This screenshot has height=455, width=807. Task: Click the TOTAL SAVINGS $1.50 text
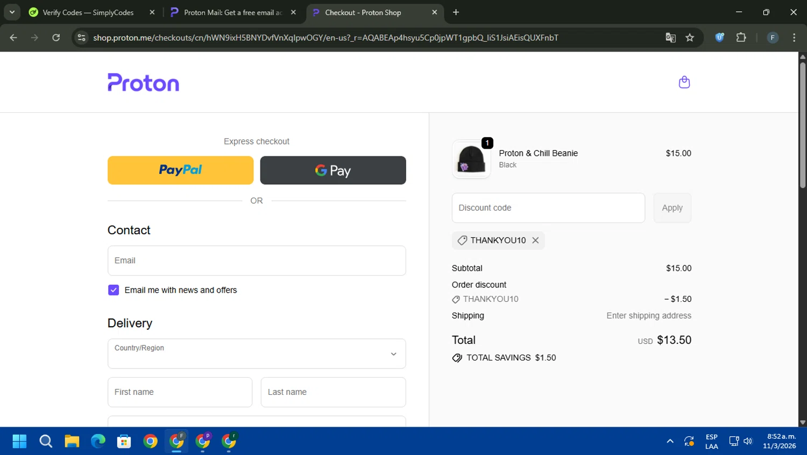511,358
